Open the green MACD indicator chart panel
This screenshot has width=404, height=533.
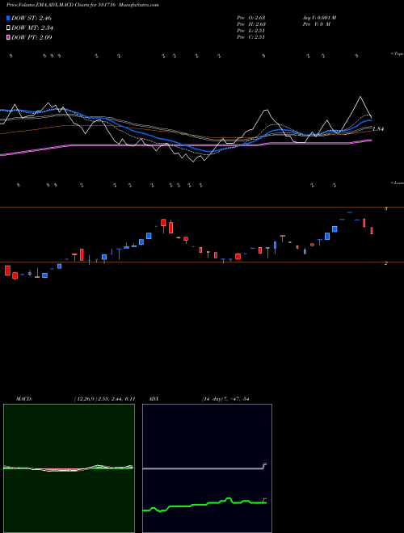69,468
